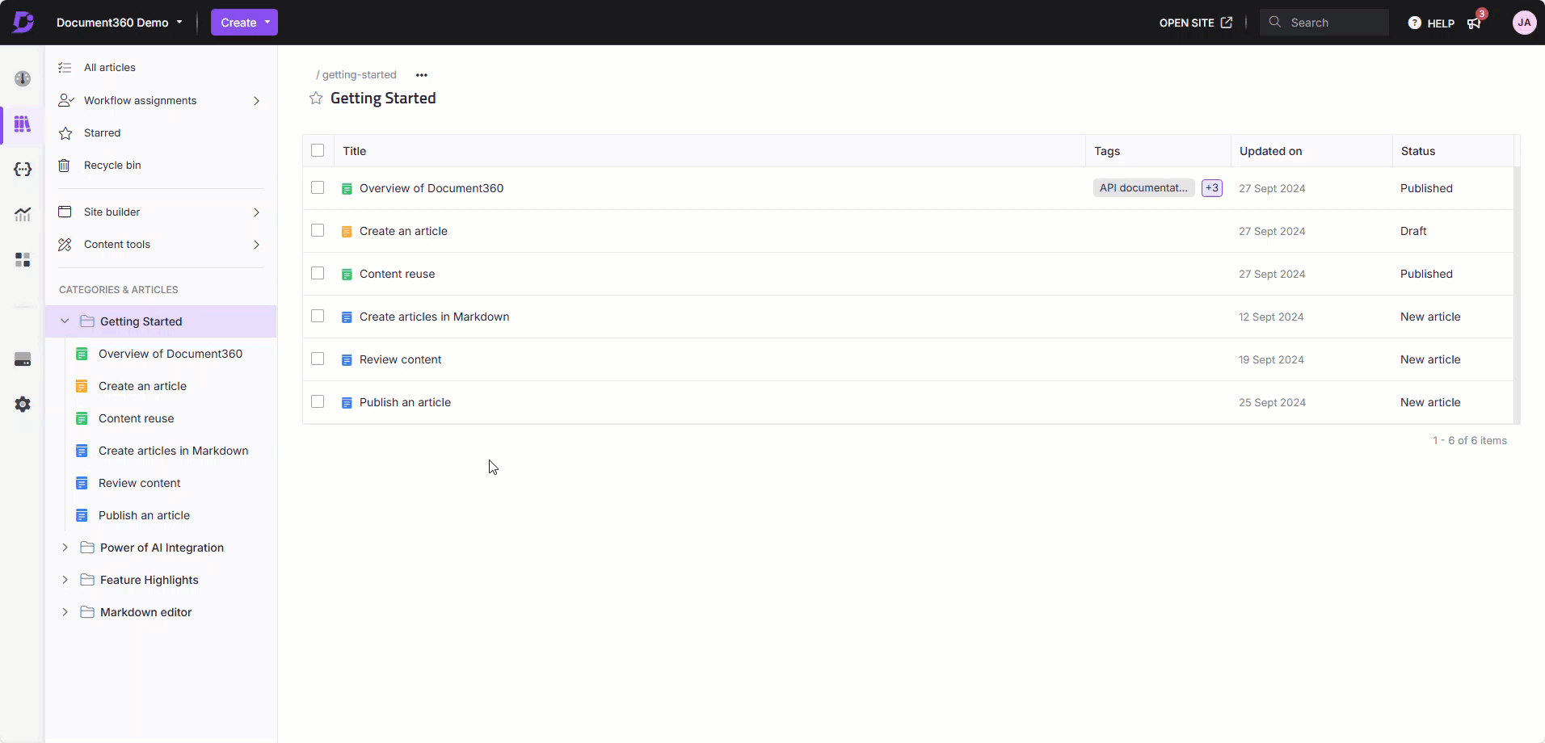
Task: Click the Site builder window icon
Action: (65, 212)
